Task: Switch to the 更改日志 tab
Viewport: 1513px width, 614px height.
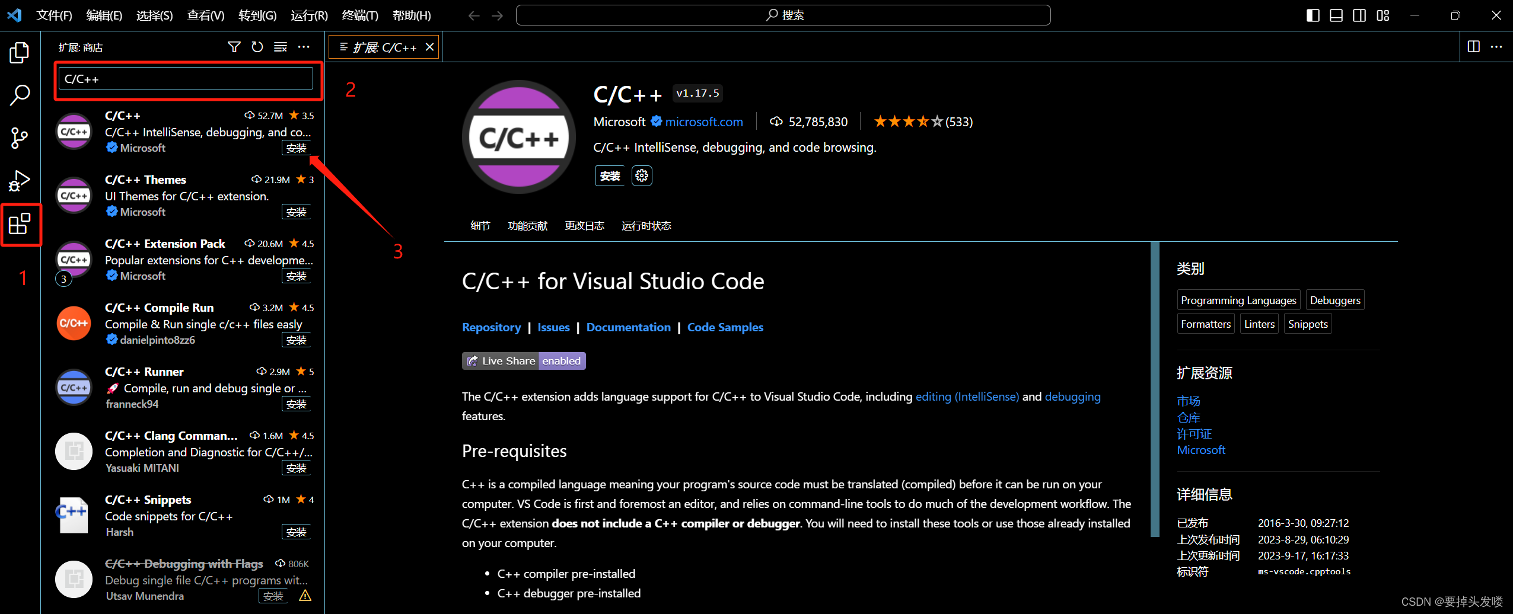Action: (x=585, y=226)
